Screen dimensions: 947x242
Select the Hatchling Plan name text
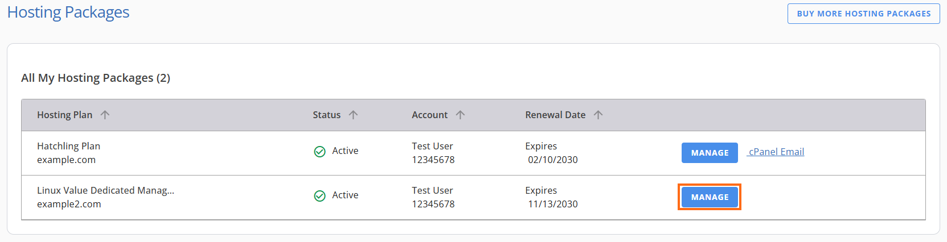pos(68,146)
